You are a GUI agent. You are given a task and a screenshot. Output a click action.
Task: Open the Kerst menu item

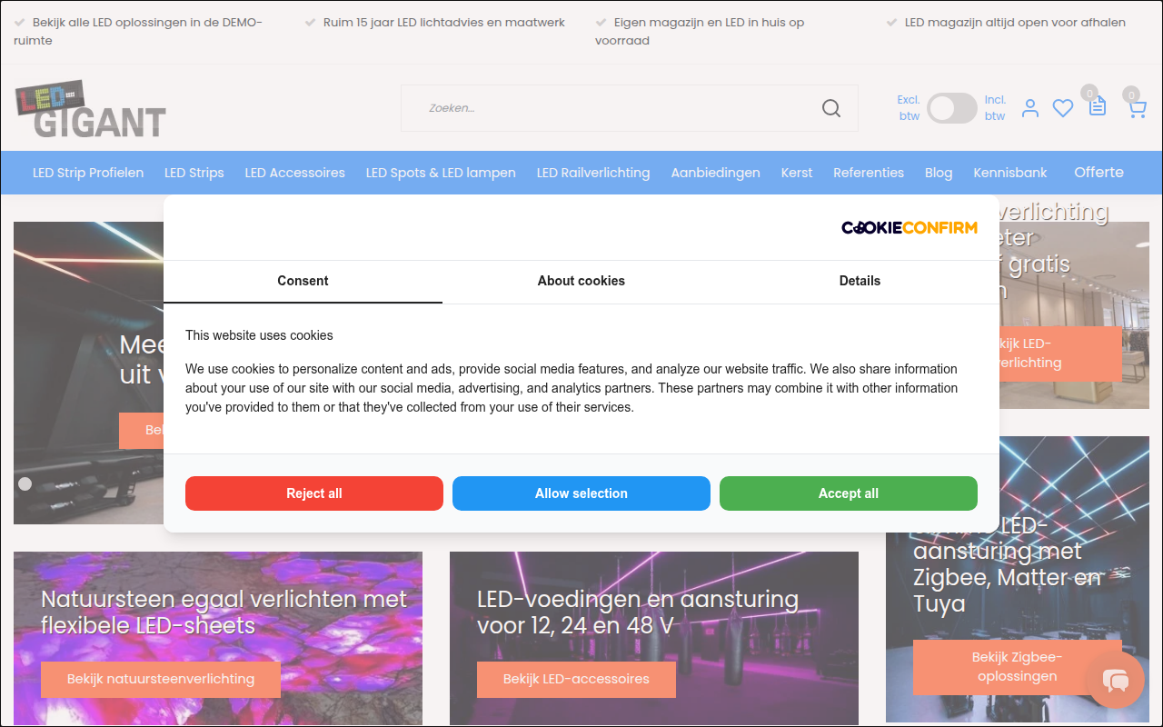tap(797, 173)
